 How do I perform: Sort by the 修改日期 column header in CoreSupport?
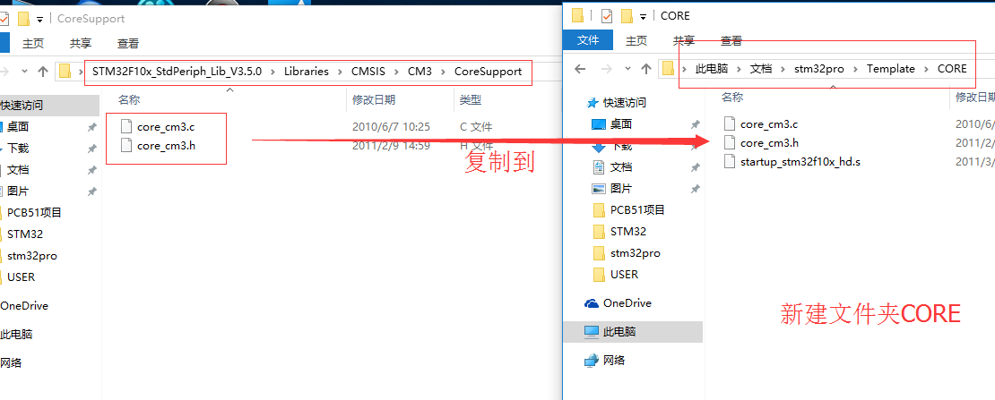coord(374,99)
